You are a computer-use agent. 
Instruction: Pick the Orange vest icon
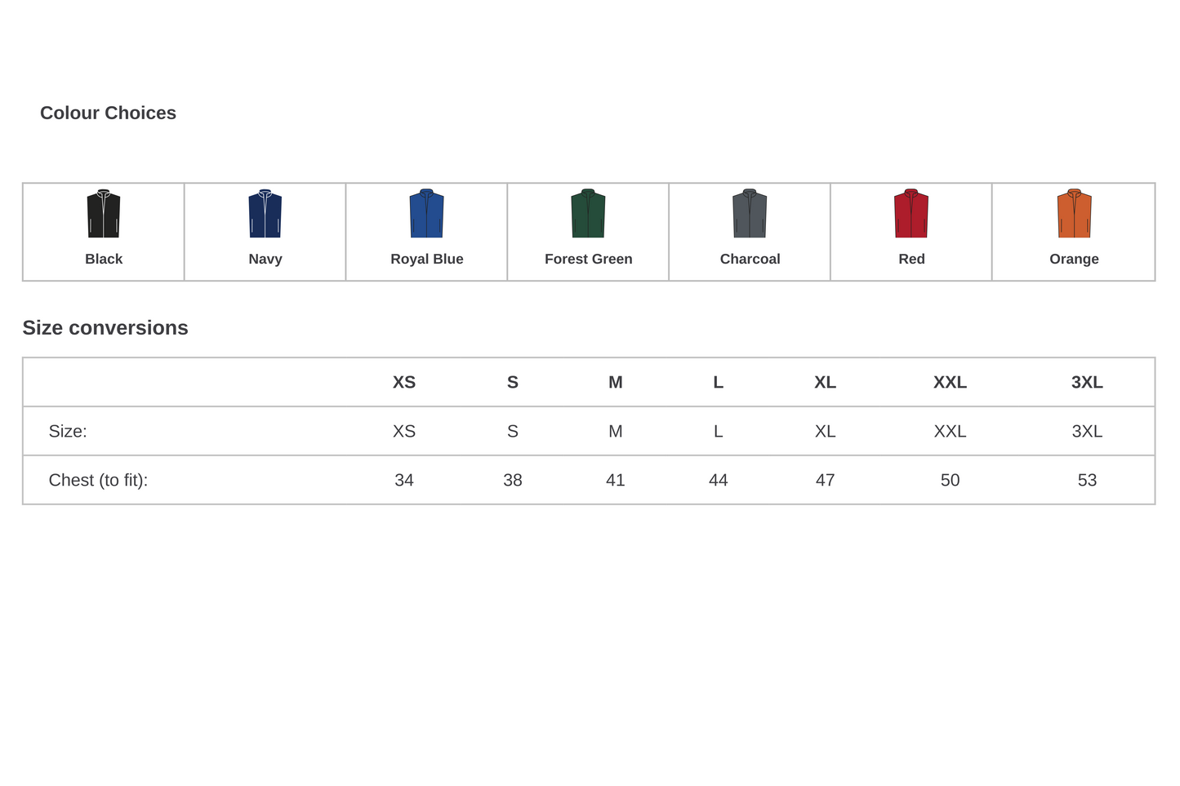pyautogui.click(x=1075, y=214)
